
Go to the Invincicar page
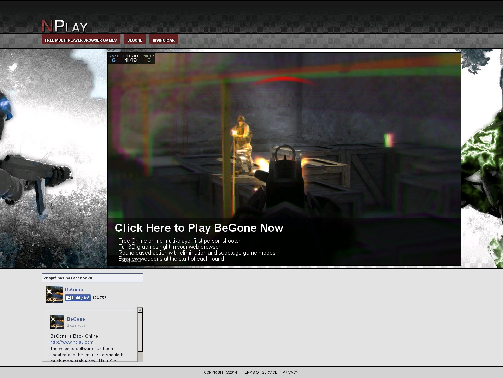(164, 40)
